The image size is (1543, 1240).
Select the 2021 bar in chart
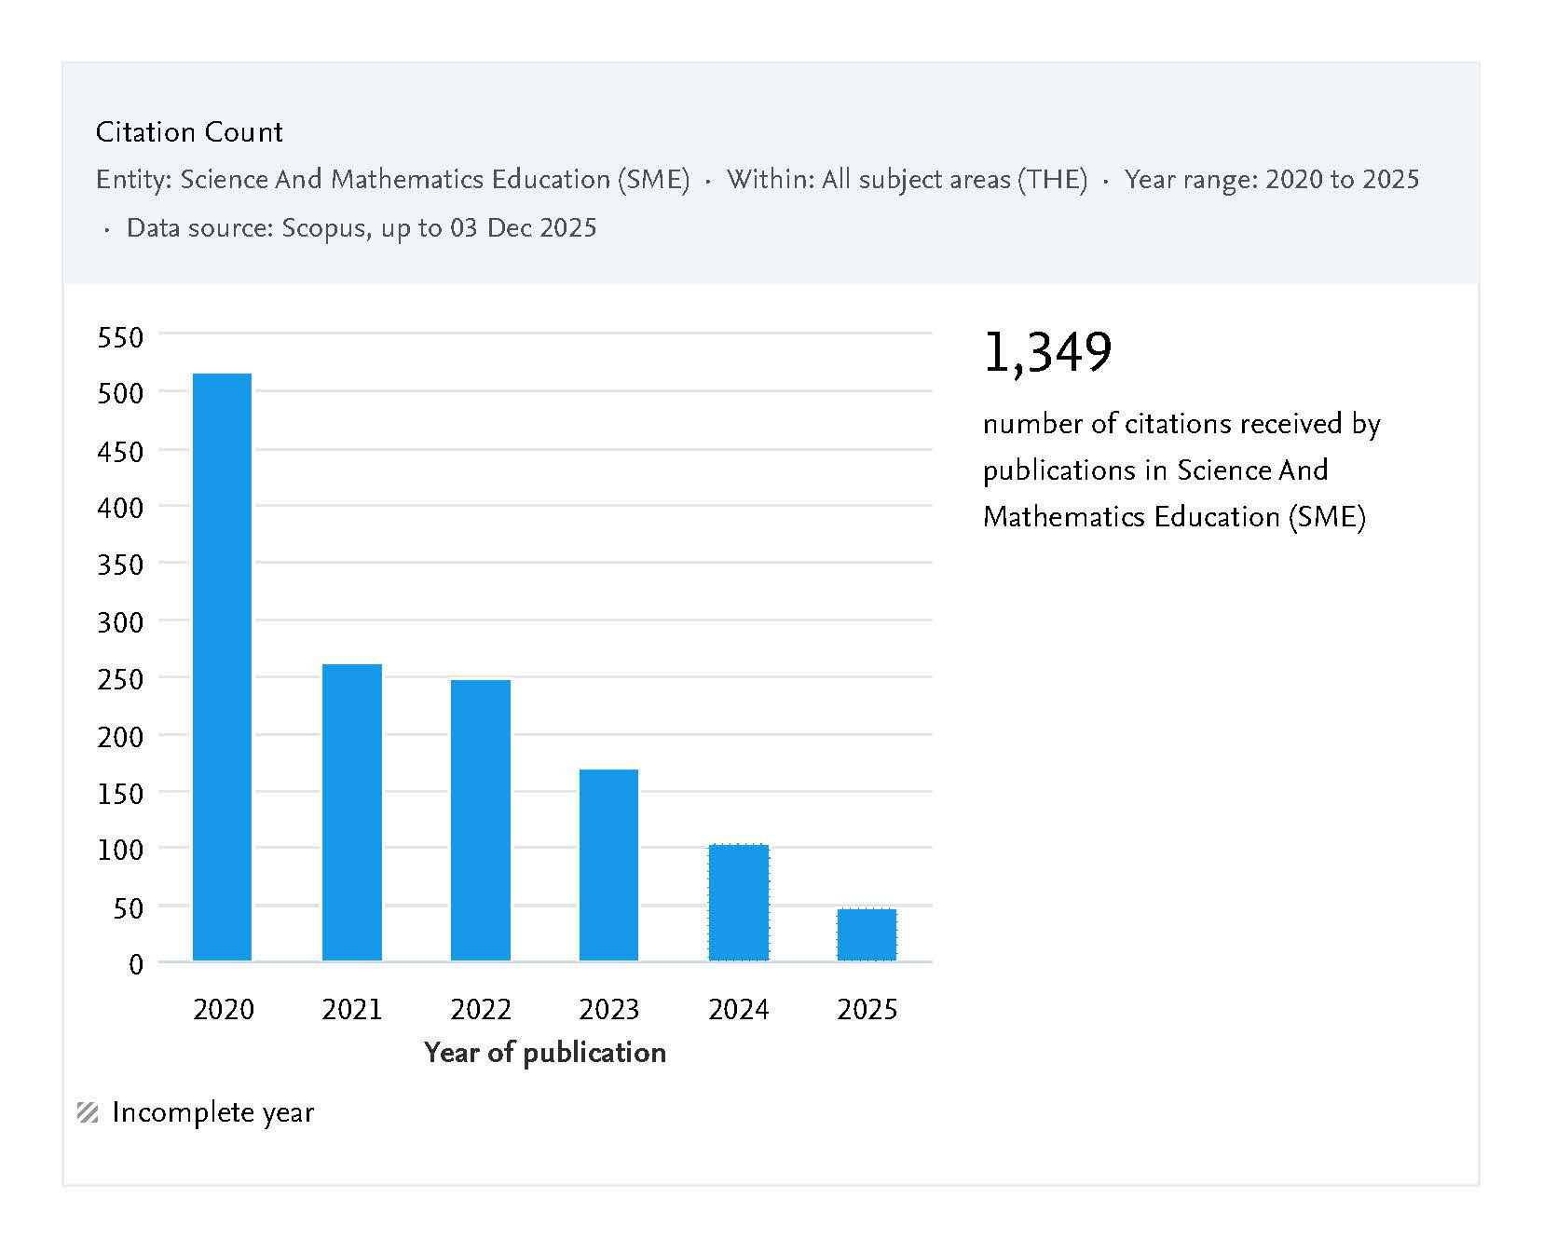(x=351, y=811)
